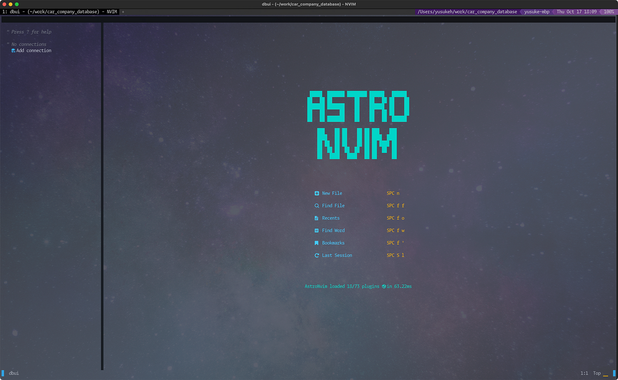
Task: Click the database icon beside Add connection
Action: (13, 51)
